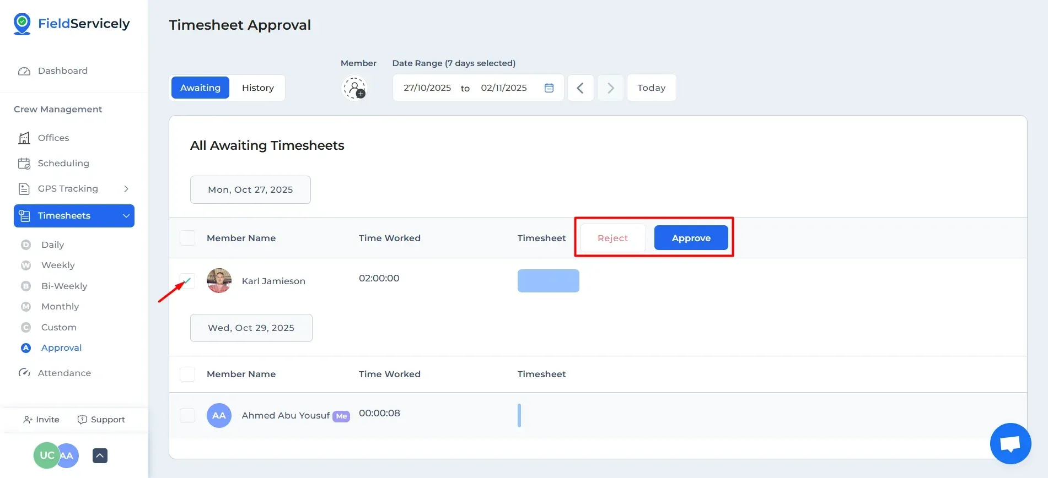Switch to the History tab
Image resolution: width=1048 pixels, height=478 pixels.
[x=257, y=88]
